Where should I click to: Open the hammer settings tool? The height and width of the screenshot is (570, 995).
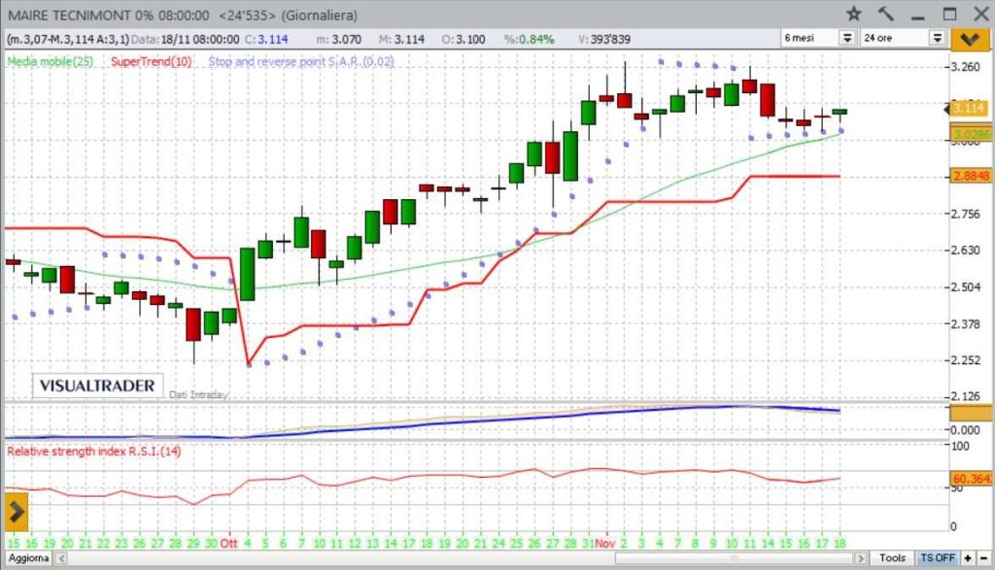pos(886,14)
